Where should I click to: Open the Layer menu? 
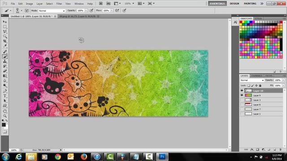click(x=39, y=4)
